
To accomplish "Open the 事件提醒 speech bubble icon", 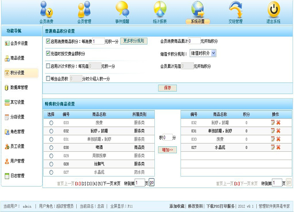I will 122,11.
